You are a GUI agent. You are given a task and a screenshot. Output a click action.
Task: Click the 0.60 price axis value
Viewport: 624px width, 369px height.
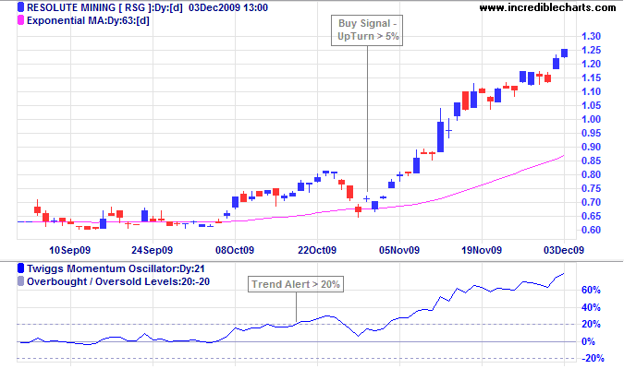pos(591,230)
